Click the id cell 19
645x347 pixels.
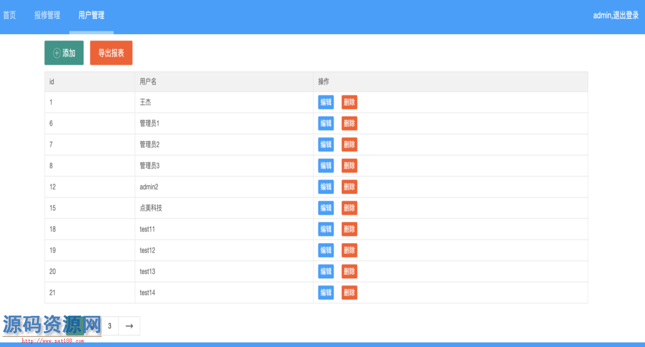(x=90, y=250)
